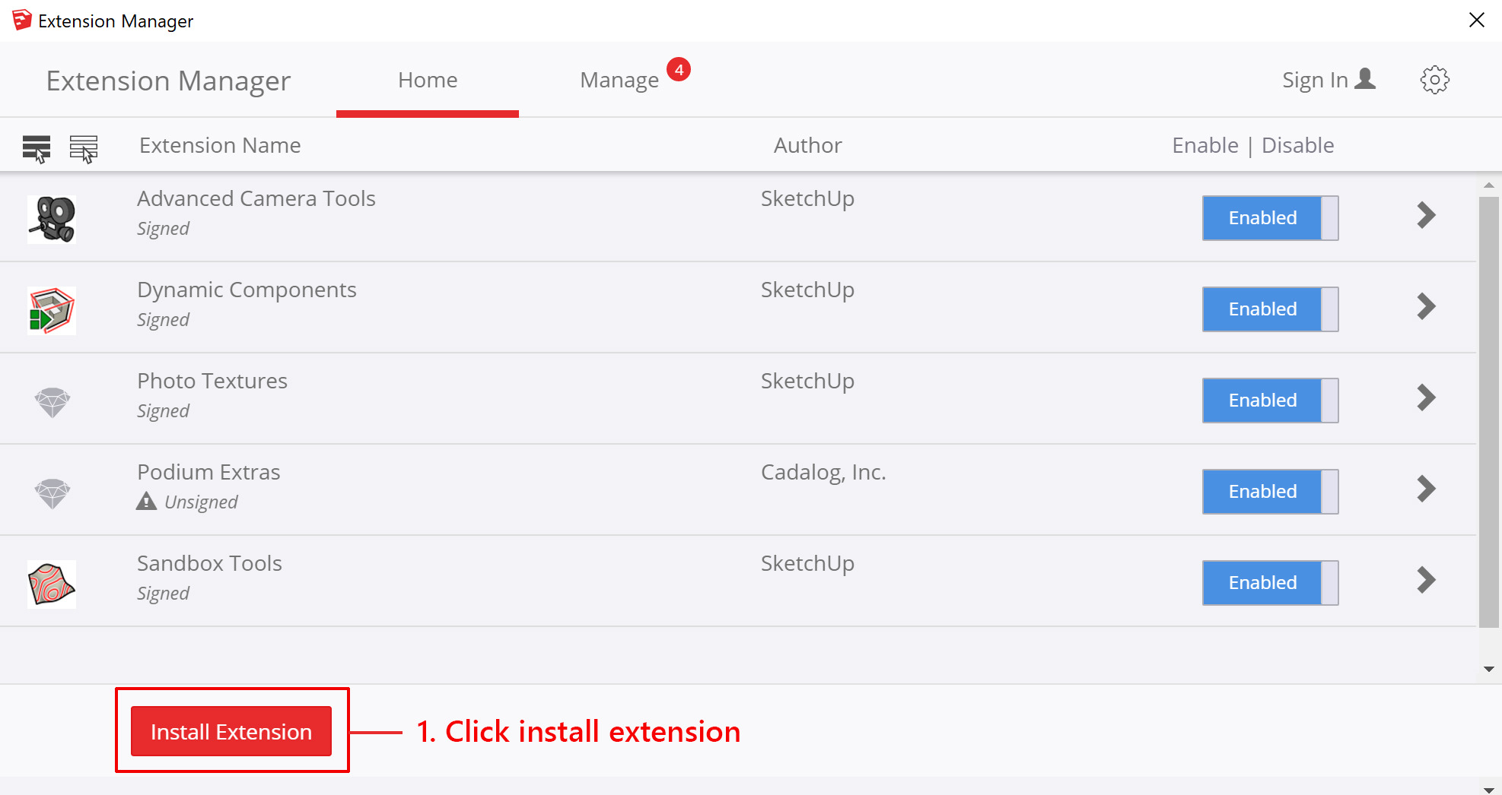Expand Sandbox Tools details chevron
Viewport: 1502px width, 795px height.
[x=1427, y=580]
